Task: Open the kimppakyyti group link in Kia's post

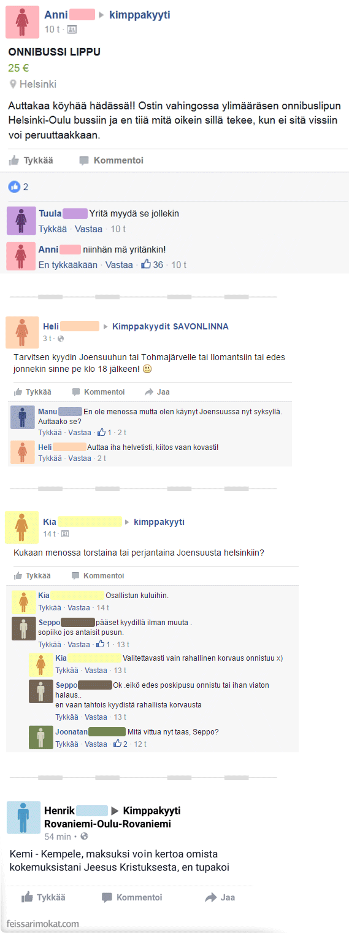Action: (159, 522)
